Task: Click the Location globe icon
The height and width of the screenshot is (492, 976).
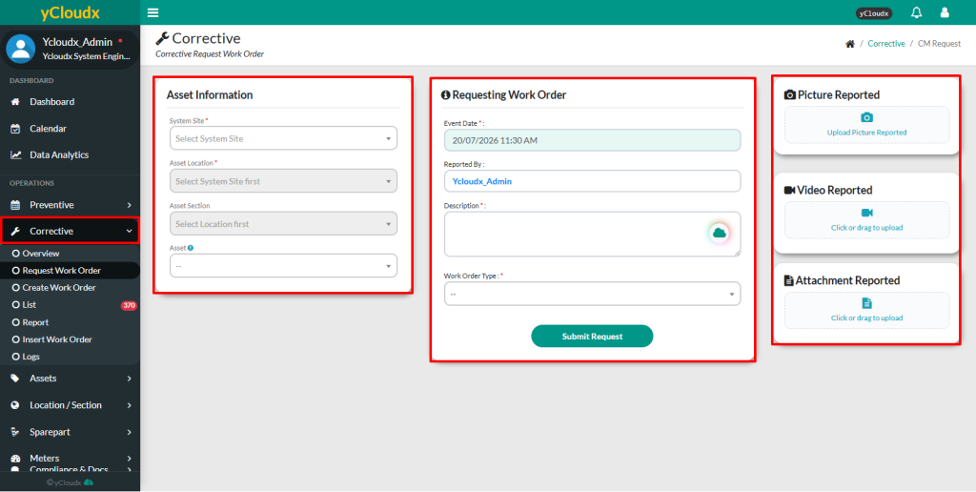Action: click(16, 405)
